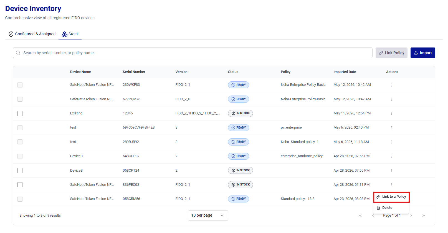Viewport: 448px width, 233px height.
Task: Open the 10 per page dropdown
Action: click(208, 216)
